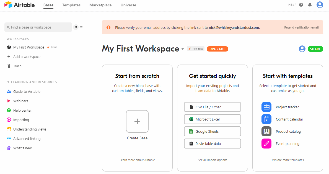
Task: Go to the Bases tab
Action: pos(48,5)
